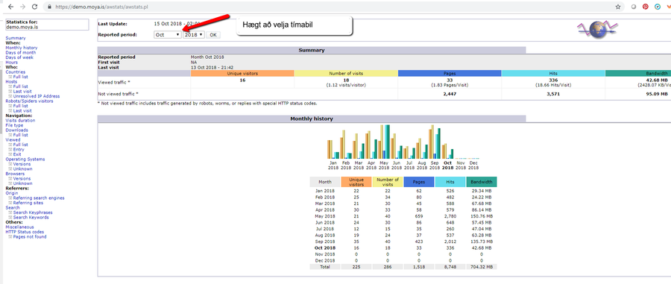Open Referring search engines link
671x284 pixels.
point(39,198)
